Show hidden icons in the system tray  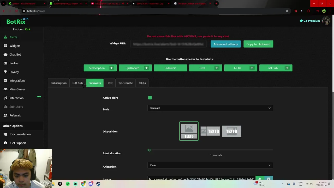(x=283, y=184)
